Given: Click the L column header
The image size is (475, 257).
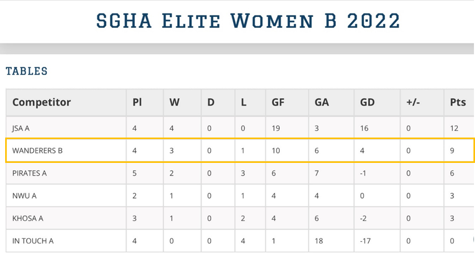Looking at the screenshot, I should (243, 102).
